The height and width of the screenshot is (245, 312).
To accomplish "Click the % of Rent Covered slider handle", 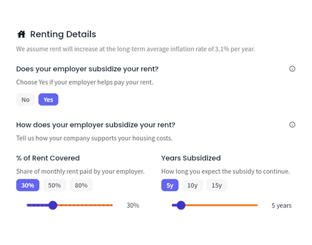I will (x=53, y=205).
